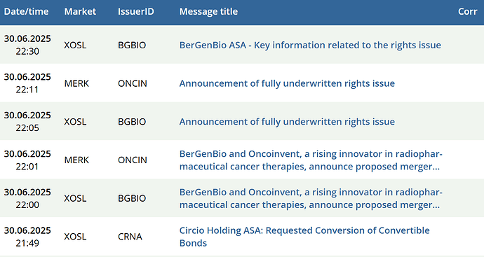Viewport: 484px width, 257px height.
Task: Click the BGBIO issuer cell in 22:30 row
Action: [132, 45]
